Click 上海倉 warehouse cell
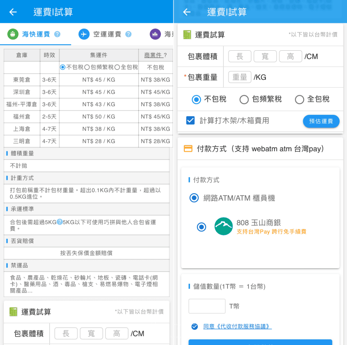This screenshot has height=345, width=347. (x=22, y=129)
